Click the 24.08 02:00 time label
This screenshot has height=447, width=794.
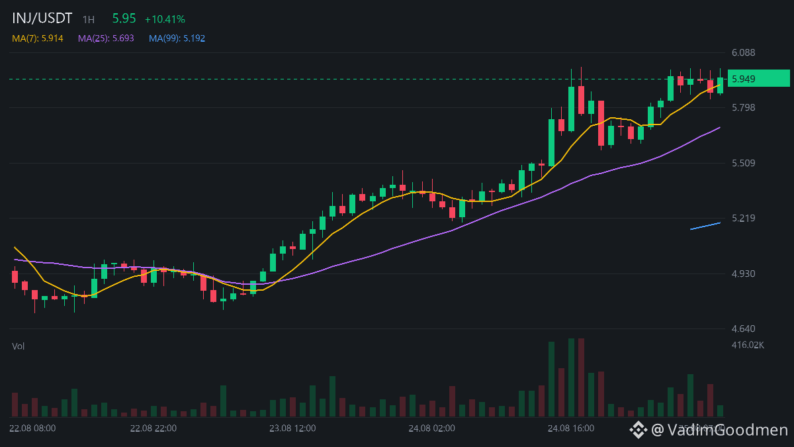tap(431, 428)
